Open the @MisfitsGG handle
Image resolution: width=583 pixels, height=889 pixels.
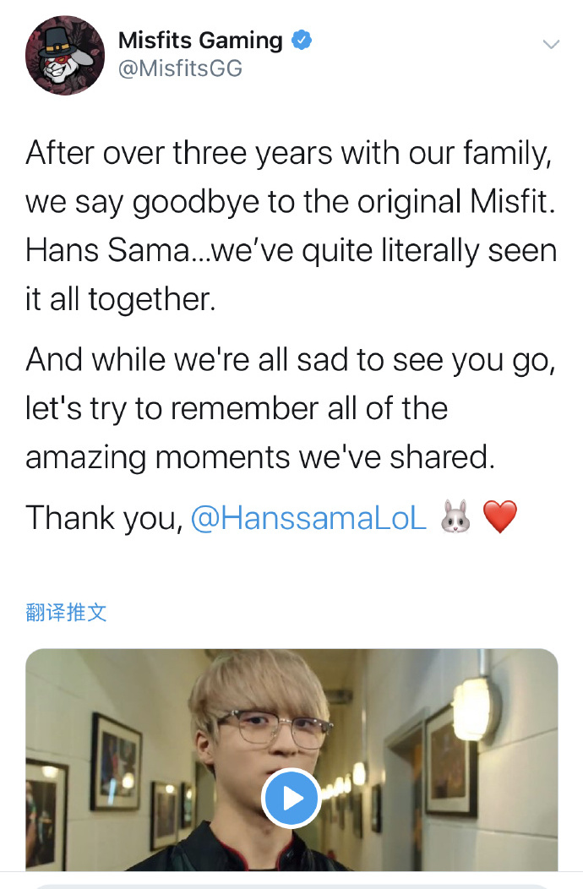pyautogui.click(x=180, y=68)
